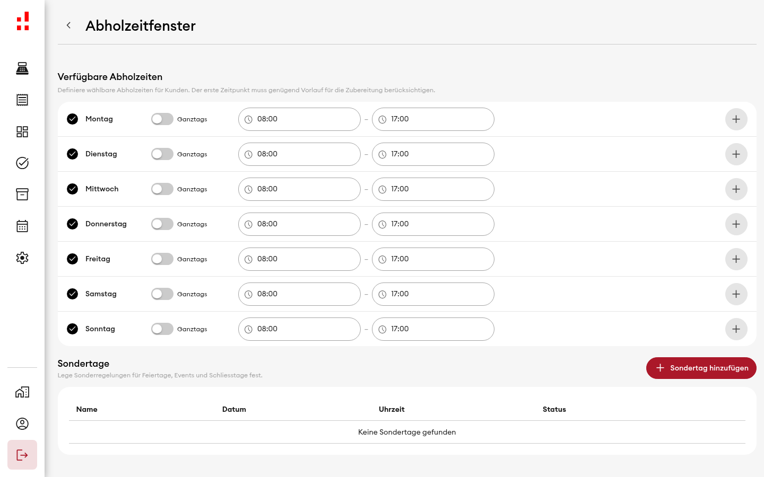The width and height of the screenshot is (764, 477).
Task: Edit Freitag start time 08:00
Action: (x=299, y=259)
